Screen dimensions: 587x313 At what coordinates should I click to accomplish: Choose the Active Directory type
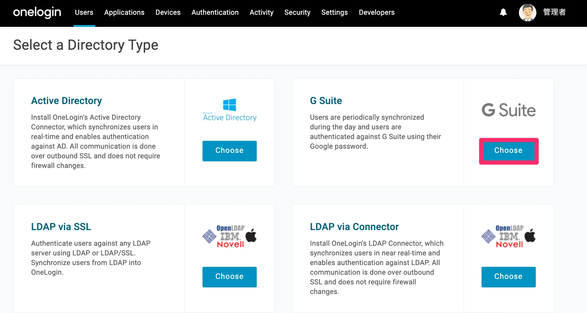(x=230, y=151)
